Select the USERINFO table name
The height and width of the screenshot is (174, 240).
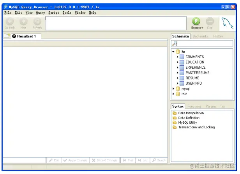pos(194,83)
